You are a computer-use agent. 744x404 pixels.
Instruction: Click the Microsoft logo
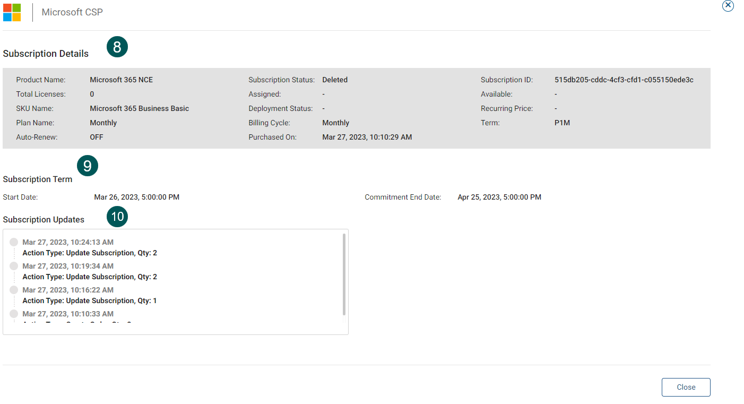(12, 12)
